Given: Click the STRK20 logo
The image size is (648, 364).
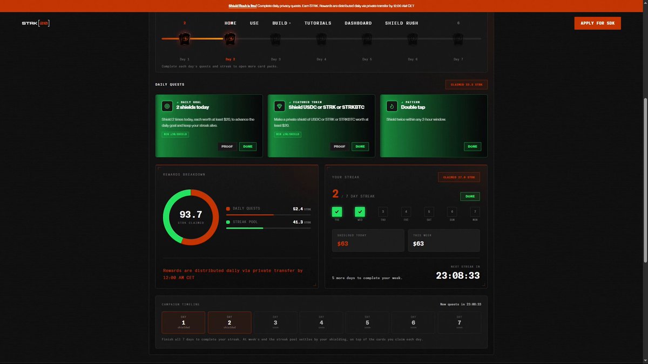Looking at the screenshot, I should (x=36, y=23).
